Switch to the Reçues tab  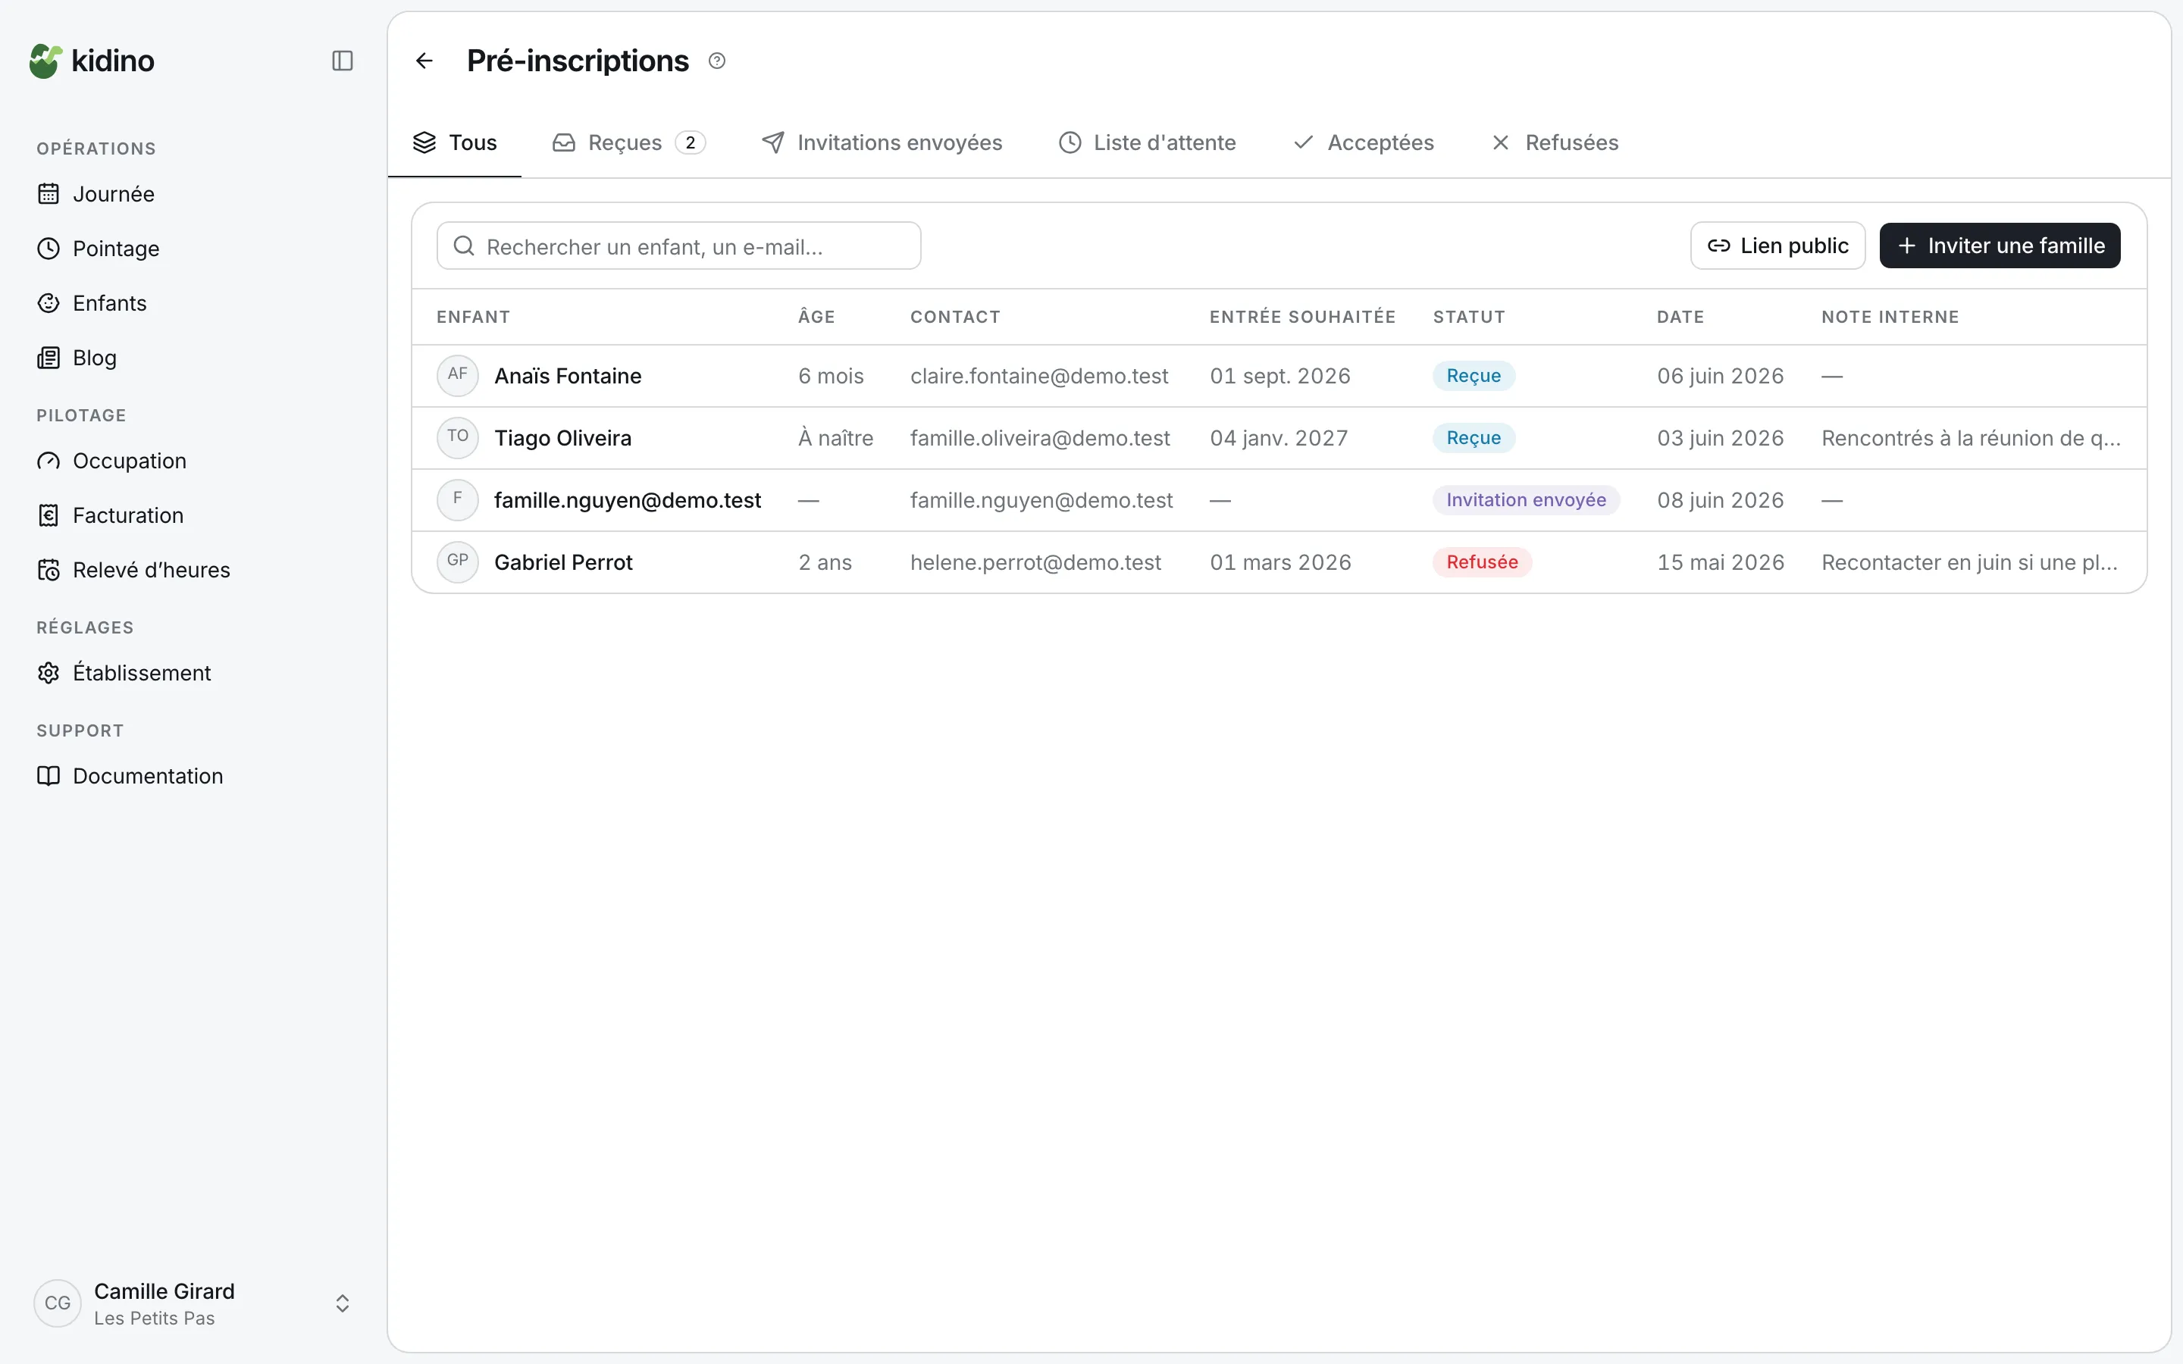[628, 142]
